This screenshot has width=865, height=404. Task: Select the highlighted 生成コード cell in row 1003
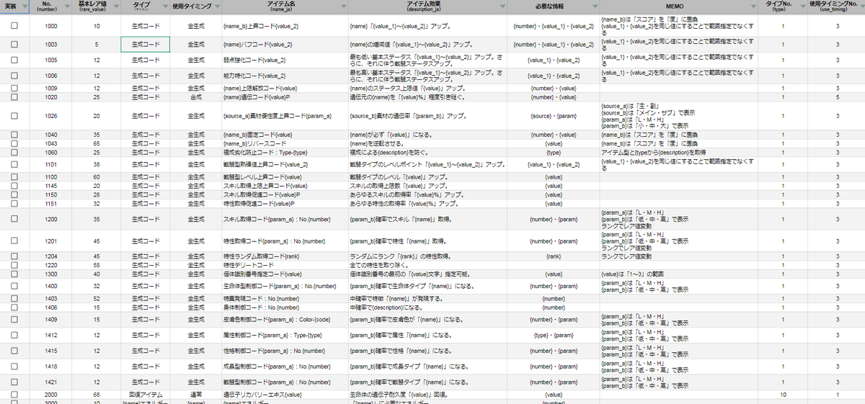(x=146, y=45)
